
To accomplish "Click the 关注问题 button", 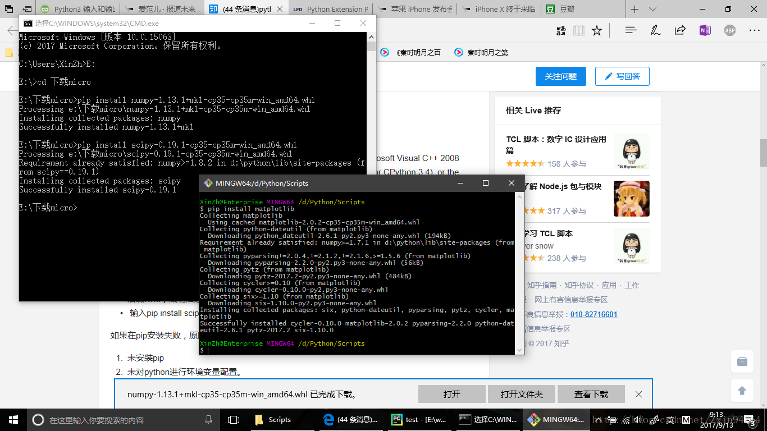I will tap(561, 76).
